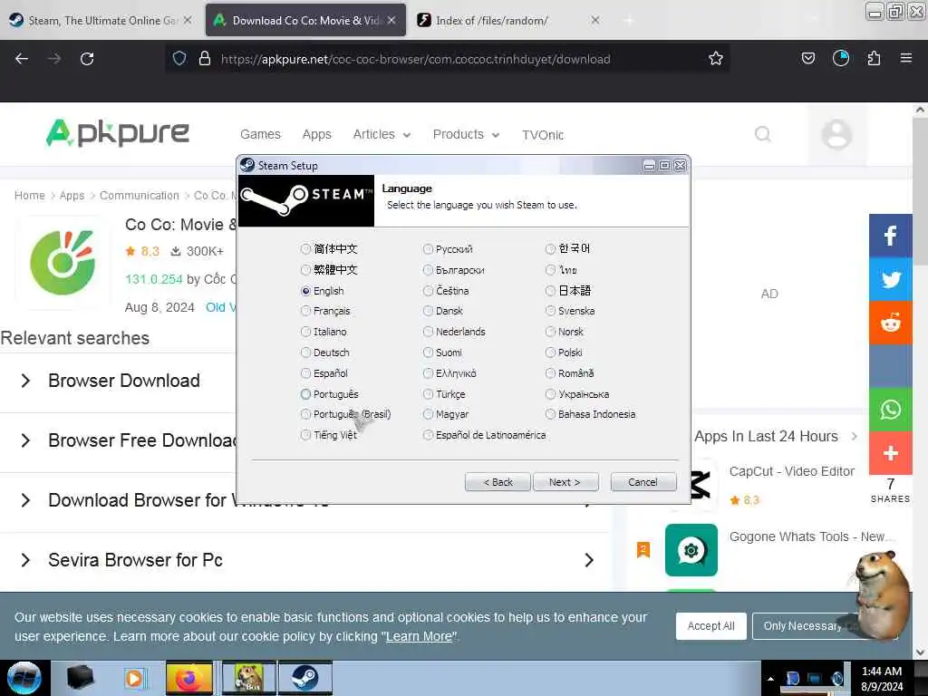This screenshot has height=696, width=928.
Task: Switch to the Index of /files/random/ tab
Action: [x=507, y=20]
